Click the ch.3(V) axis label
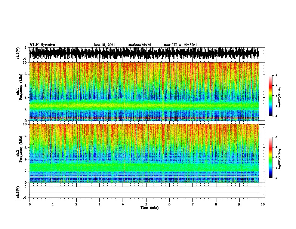The height and width of the screenshot is (229, 296). (x=18, y=192)
